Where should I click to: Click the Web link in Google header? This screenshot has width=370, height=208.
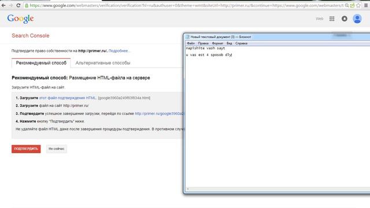click(320, 18)
